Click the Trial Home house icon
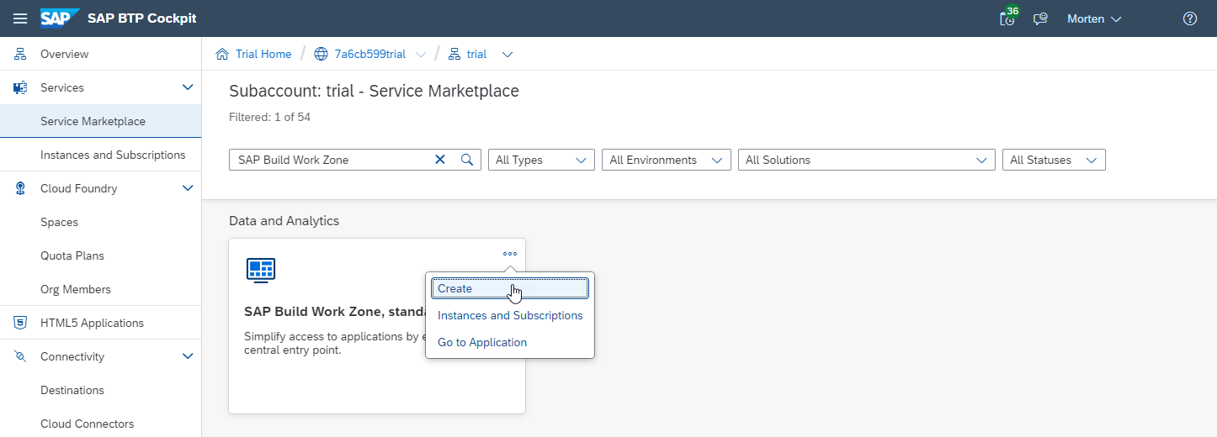The image size is (1217, 437). point(222,54)
